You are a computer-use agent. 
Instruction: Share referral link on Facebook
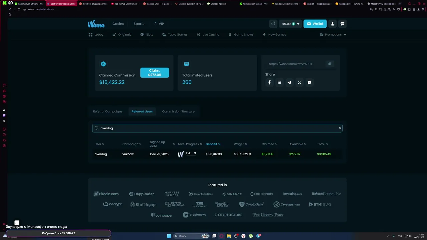point(269,82)
